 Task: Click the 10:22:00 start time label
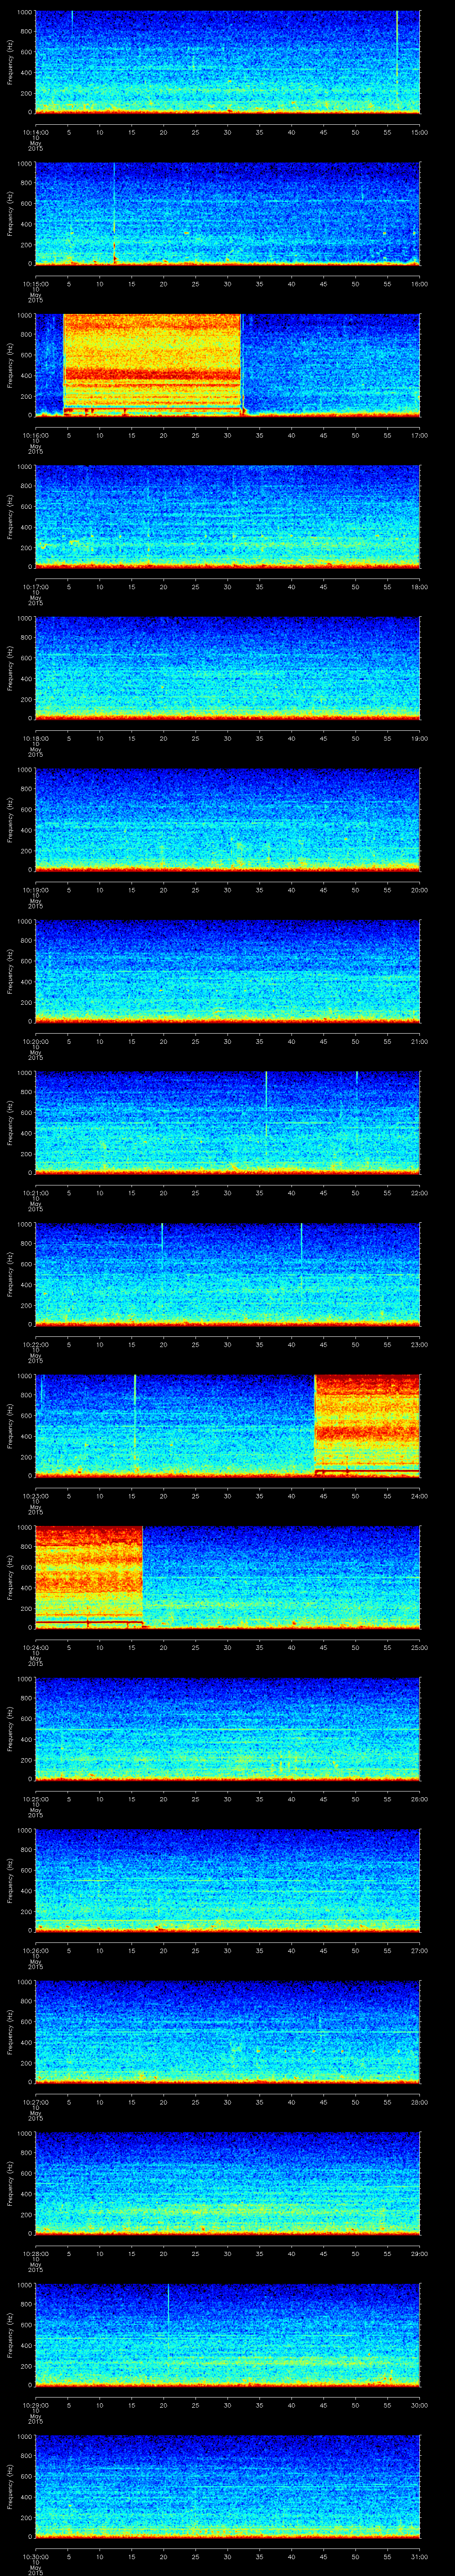pos(35,1345)
